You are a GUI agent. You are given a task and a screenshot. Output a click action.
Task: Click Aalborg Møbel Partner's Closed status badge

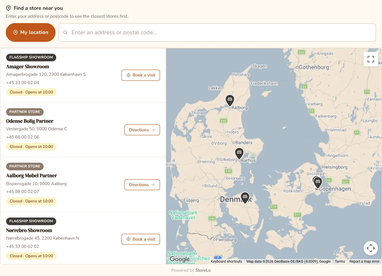(x=31, y=201)
